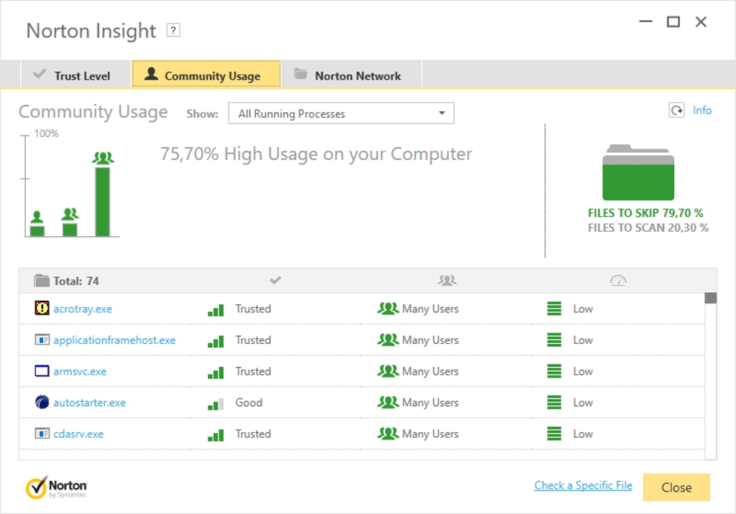Click the Norton by Symantec logo
The height and width of the screenshot is (514, 736).
pyautogui.click(x=57, y=487)
